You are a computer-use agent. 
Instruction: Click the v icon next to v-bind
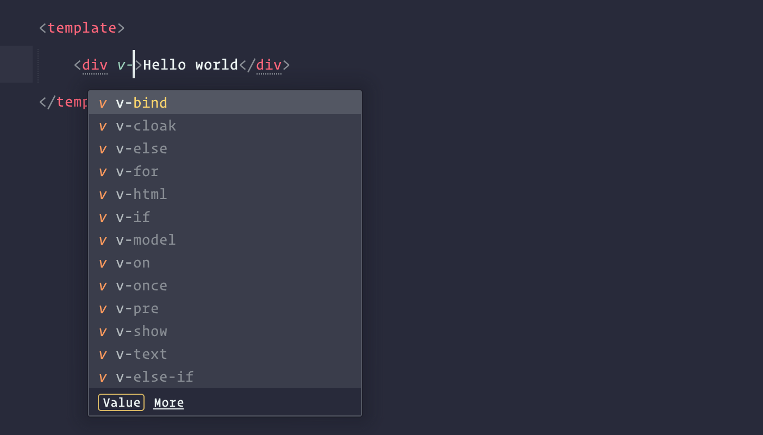(103, 103)
